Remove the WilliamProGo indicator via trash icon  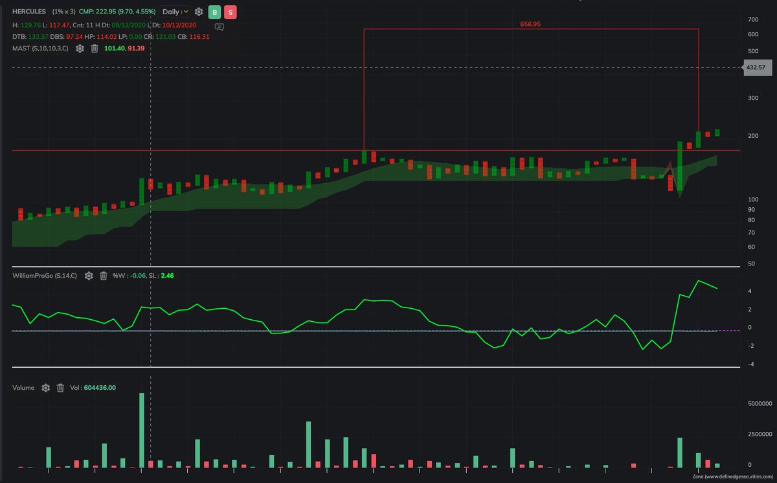(103, 276)
